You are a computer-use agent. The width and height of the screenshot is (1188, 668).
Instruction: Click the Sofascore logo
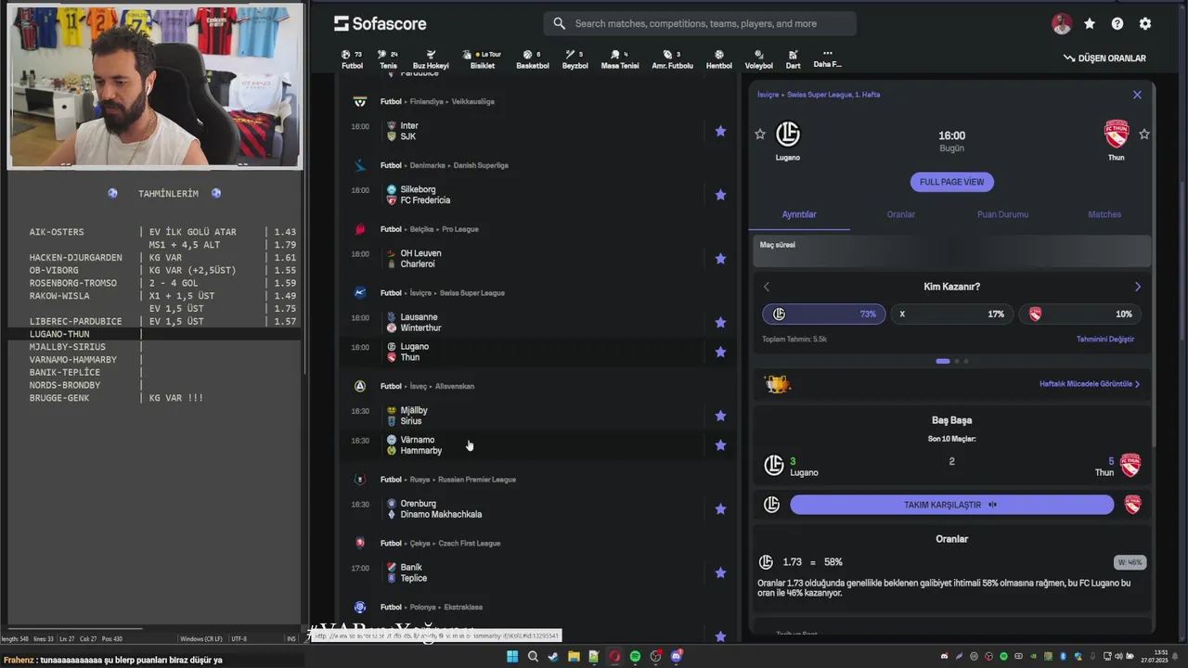point(381,23)
